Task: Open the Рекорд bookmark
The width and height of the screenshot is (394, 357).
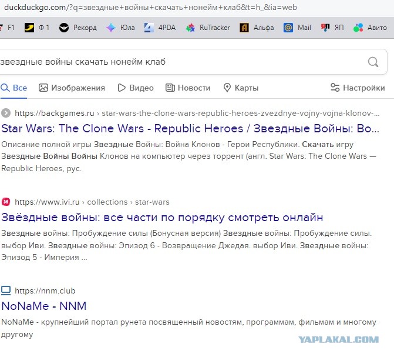Action: tap(78, 28)
